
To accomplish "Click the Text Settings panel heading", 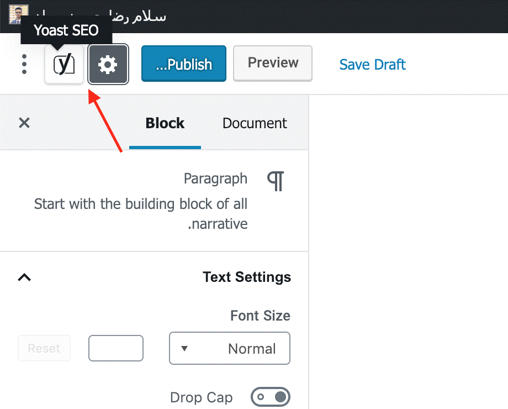I will click(x=246, y=277).
